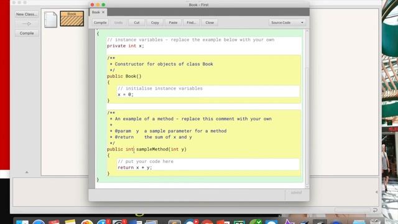This screenshot has width=398, height=224.
Task: Click the line 'x = 0;'
Action: click(126, 95)
